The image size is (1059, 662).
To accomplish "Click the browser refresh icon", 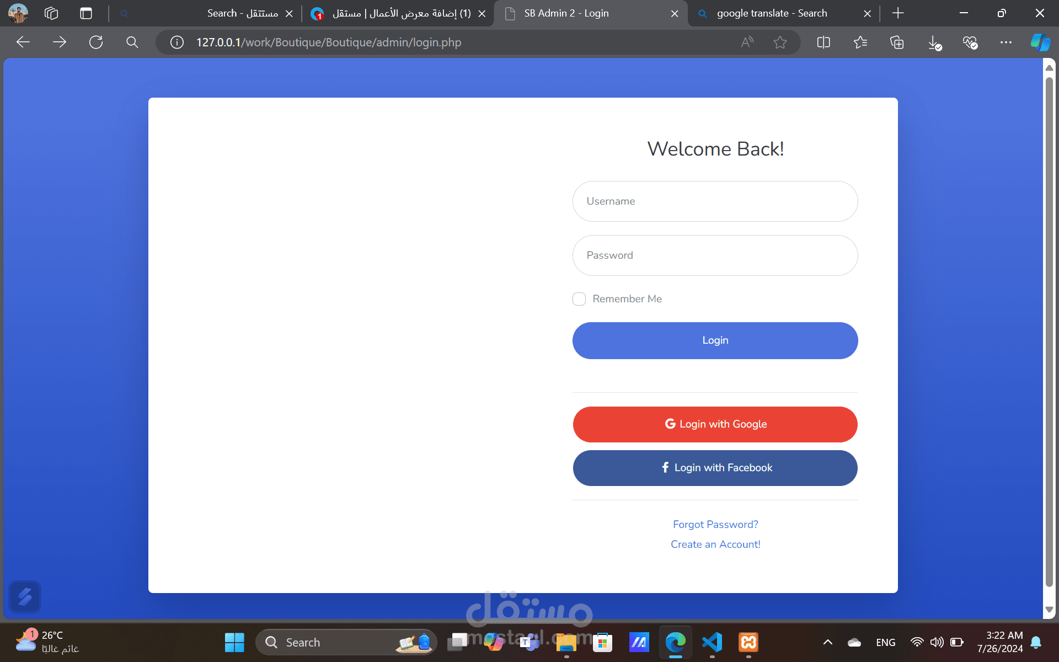I will pos(96,42).
